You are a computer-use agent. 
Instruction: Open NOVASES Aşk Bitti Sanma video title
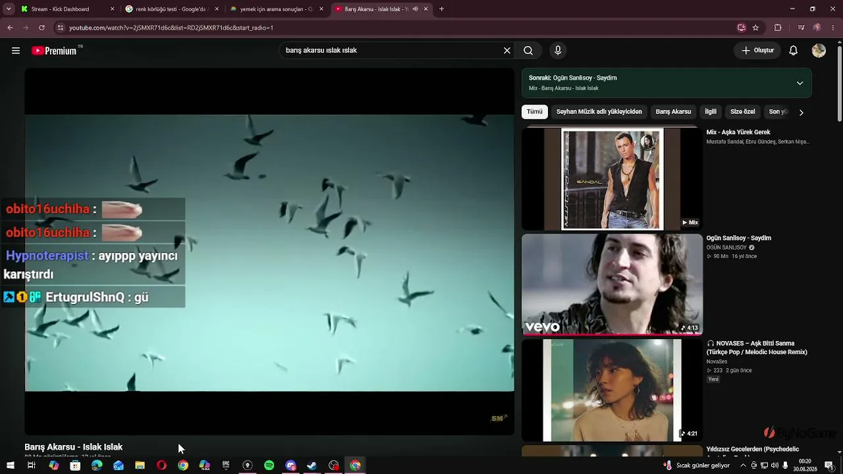[x=757, y=348]
